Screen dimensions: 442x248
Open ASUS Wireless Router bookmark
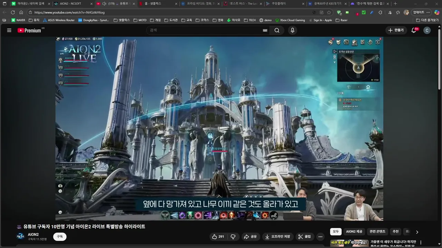(x=59, y=20)
